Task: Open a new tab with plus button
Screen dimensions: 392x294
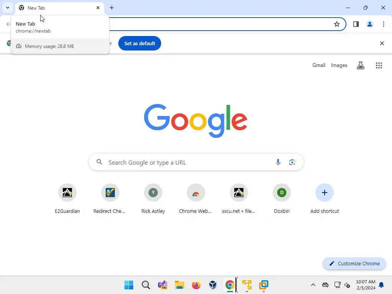Action: click(112, 8)
